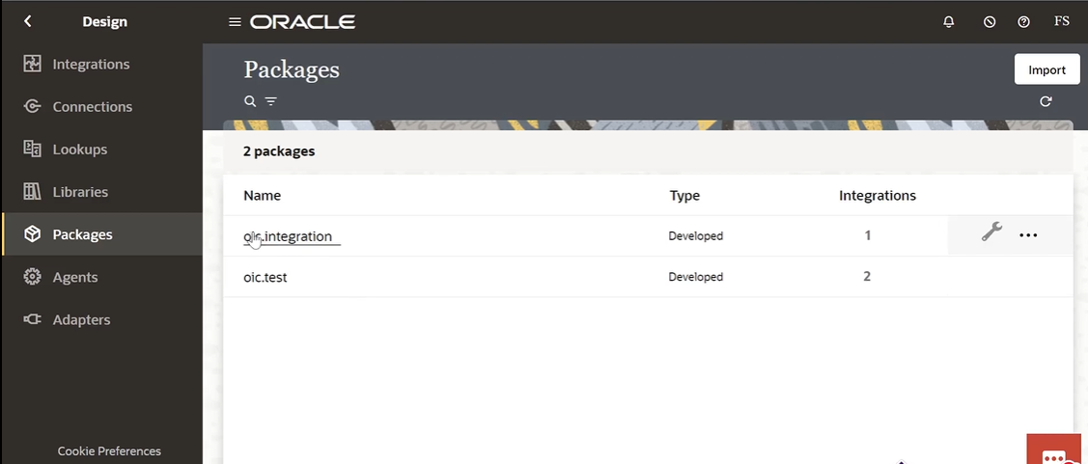Viewport: 1088px width, 464px height.
Task: Open the three-dot actions menu for oic.integration
Action: pos(1028,235)
